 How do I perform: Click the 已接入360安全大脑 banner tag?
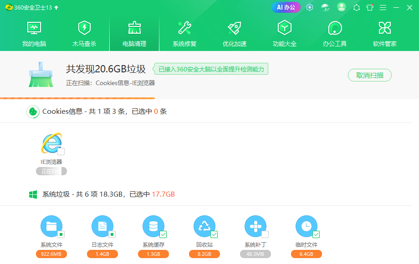210,69
